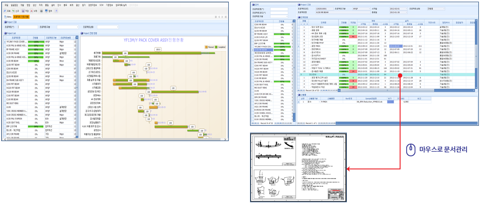This screenshot has height=203, width=481.
Task: Click the 산출물 panel header icon
Action: pos(299,95)
